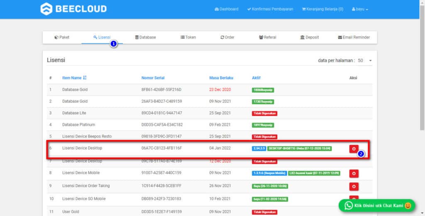Click the 04 Jan 2022 expiry date
This screenshot has width=425, height=216.
(220, 148)
